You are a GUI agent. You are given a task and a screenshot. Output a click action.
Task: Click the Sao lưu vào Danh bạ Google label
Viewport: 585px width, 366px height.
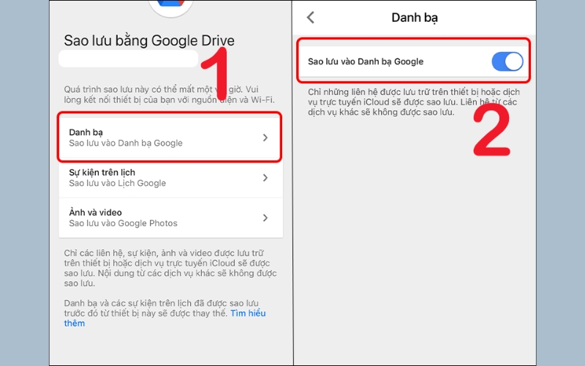click(x=366, y=61)
